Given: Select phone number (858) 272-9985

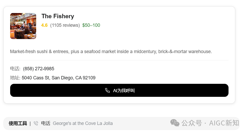Looking at the screenshot, I should point(39,69).
